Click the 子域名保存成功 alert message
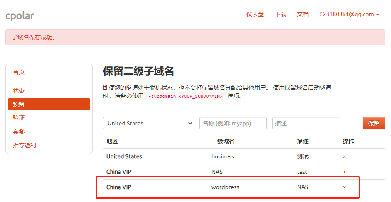391x202 pixels. (x=33, y=37)
